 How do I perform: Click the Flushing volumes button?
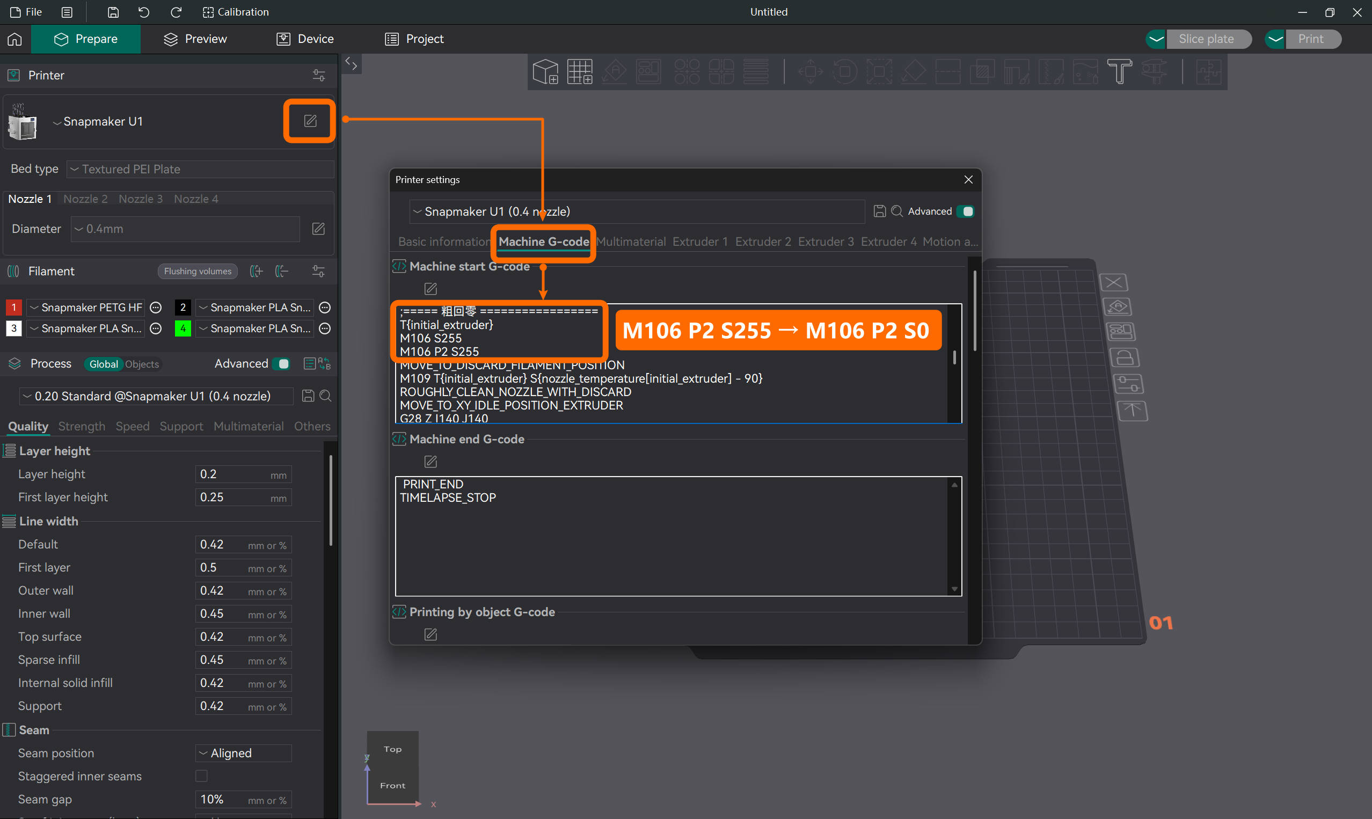tap(198, 272)
